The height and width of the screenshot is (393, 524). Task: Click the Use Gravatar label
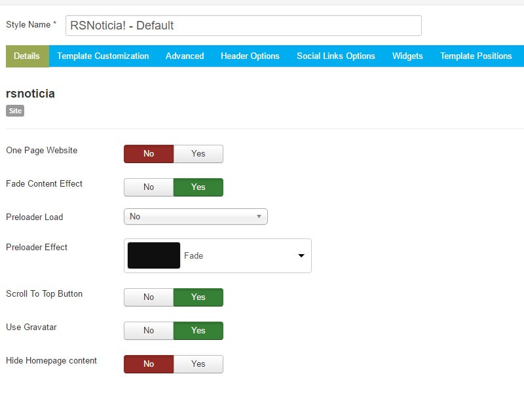31,327
